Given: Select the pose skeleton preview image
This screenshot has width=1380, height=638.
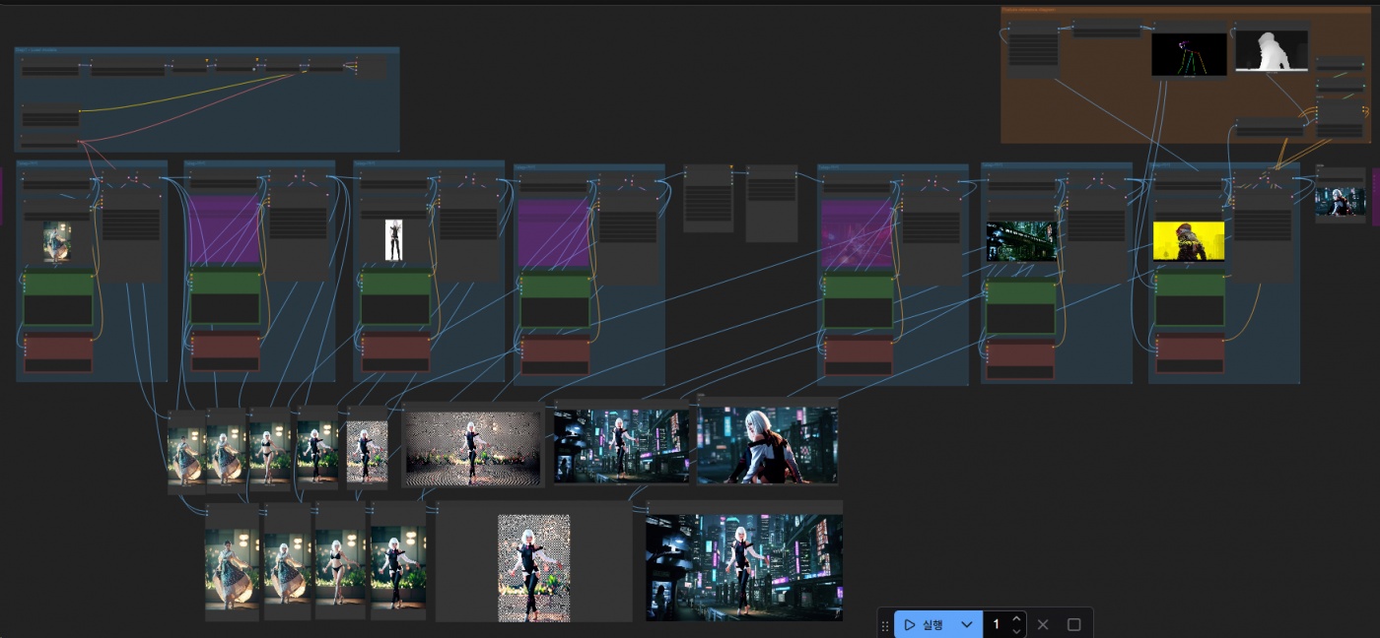Looking at the screenshot, I should click(1189, 53).
